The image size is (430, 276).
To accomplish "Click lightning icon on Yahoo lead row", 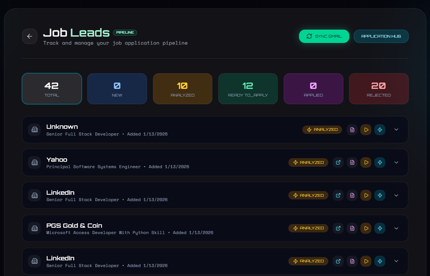I will 380,162.
